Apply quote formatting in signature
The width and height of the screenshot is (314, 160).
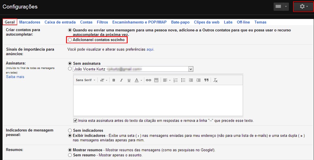(206, 80)
